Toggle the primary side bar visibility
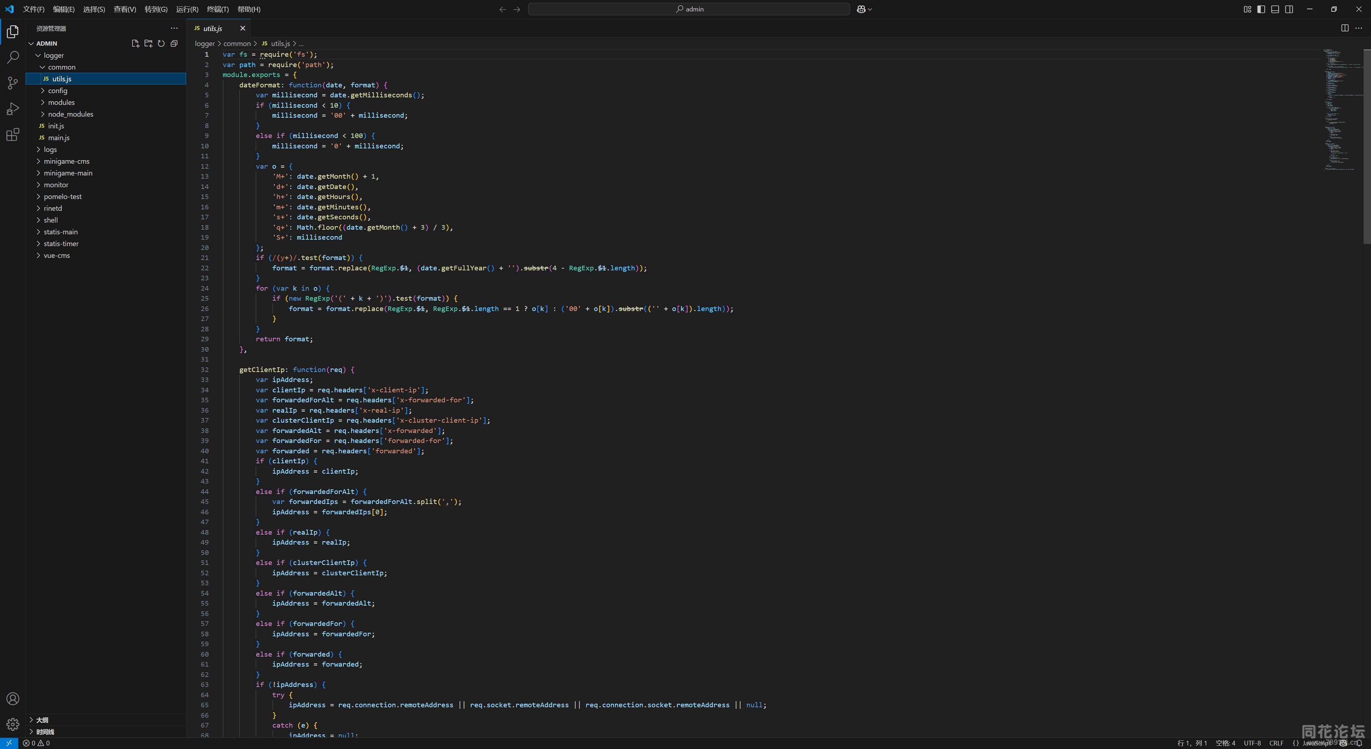 pos(1261,9)
